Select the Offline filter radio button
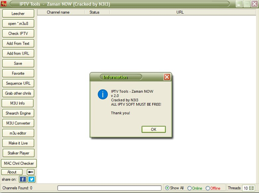This screenshot has height=193, width=259. click(208, 188)
